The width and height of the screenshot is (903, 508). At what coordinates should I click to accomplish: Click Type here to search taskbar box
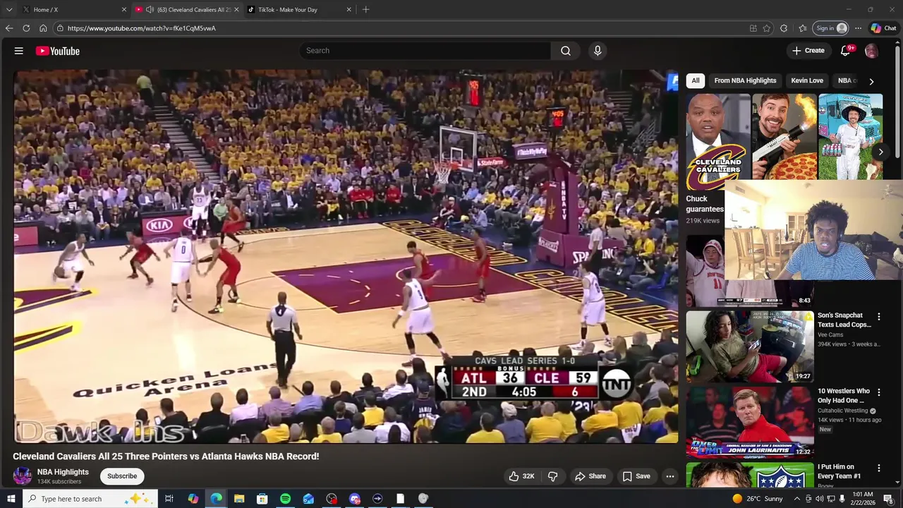(x=90, y=499)
